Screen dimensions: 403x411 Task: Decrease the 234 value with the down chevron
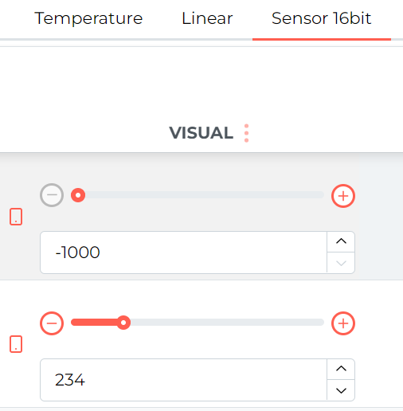pos(341,390)
